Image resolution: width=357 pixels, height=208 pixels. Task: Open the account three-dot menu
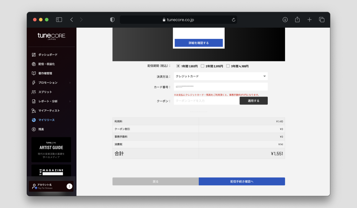click(69, 186)
